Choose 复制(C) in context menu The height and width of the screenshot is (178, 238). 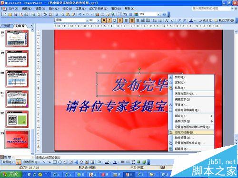coord(191,83)
